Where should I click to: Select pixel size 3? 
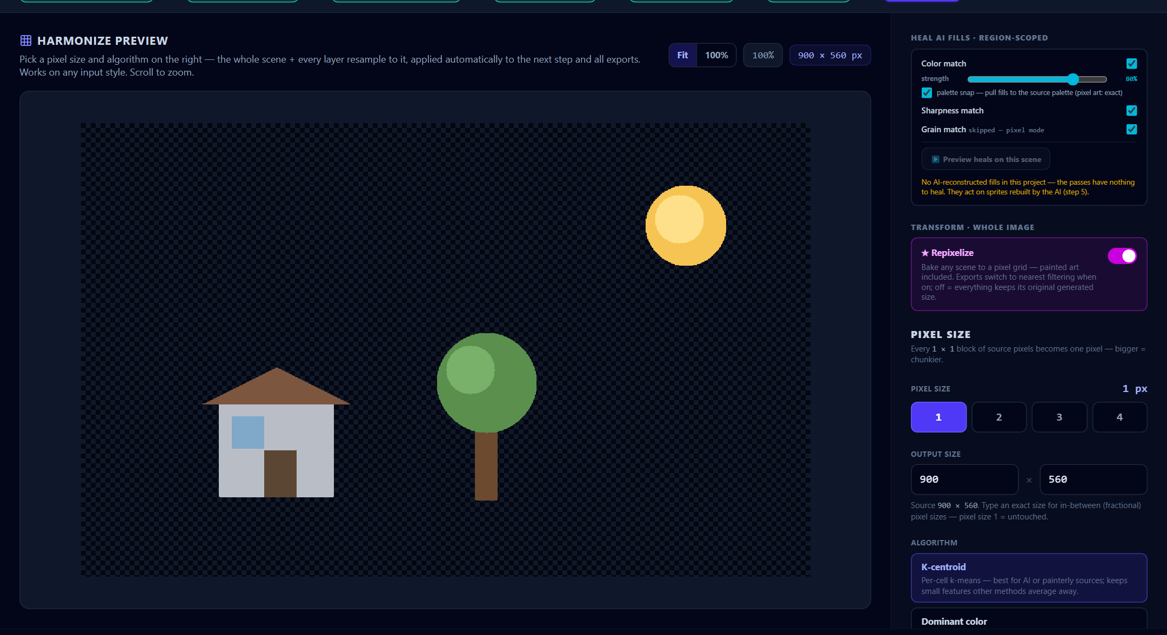1059,417
